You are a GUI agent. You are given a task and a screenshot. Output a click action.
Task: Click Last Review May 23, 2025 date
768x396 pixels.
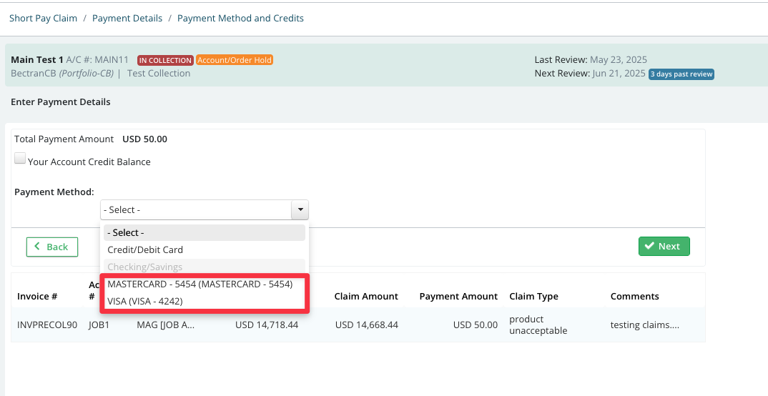tap(618, 60)
